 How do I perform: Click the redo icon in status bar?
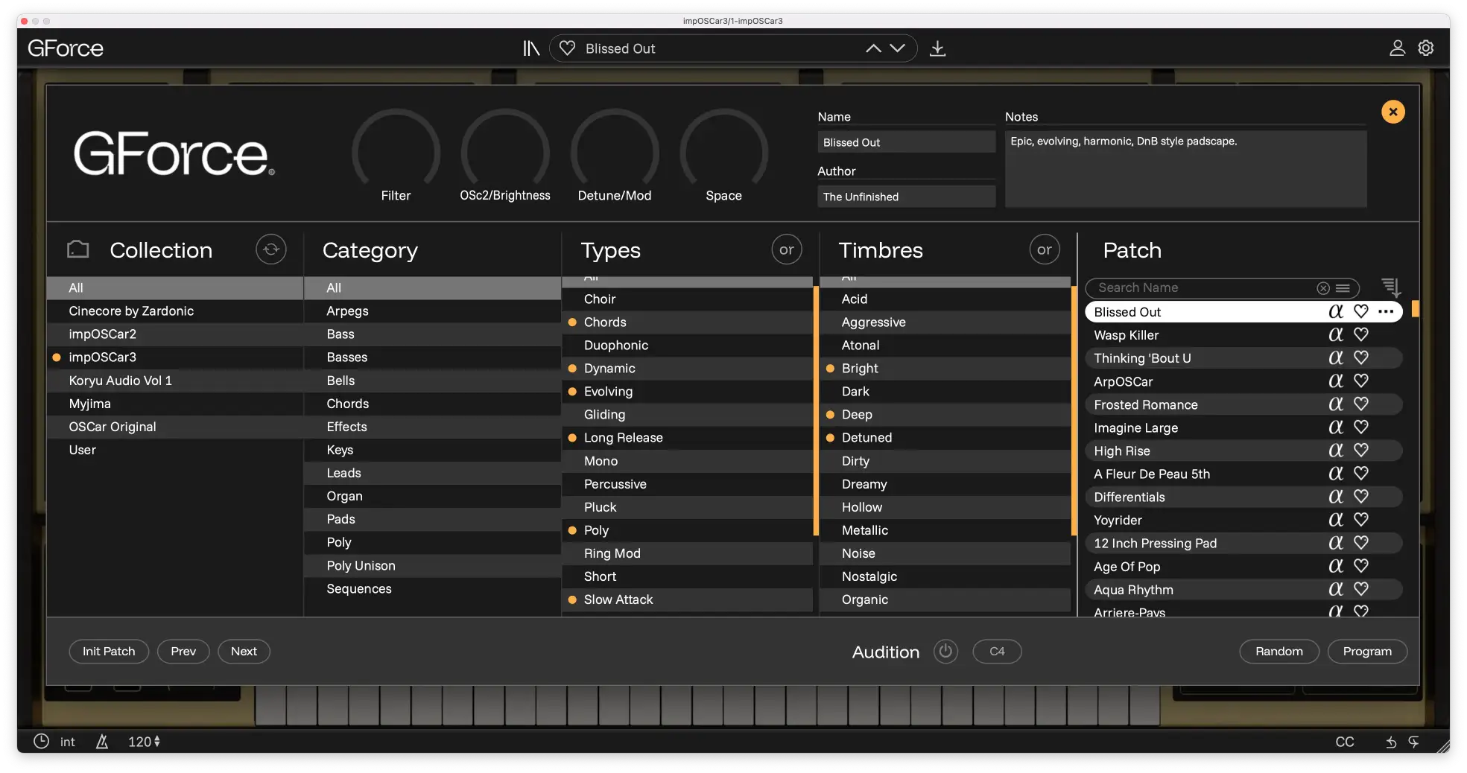point(1413,742)
